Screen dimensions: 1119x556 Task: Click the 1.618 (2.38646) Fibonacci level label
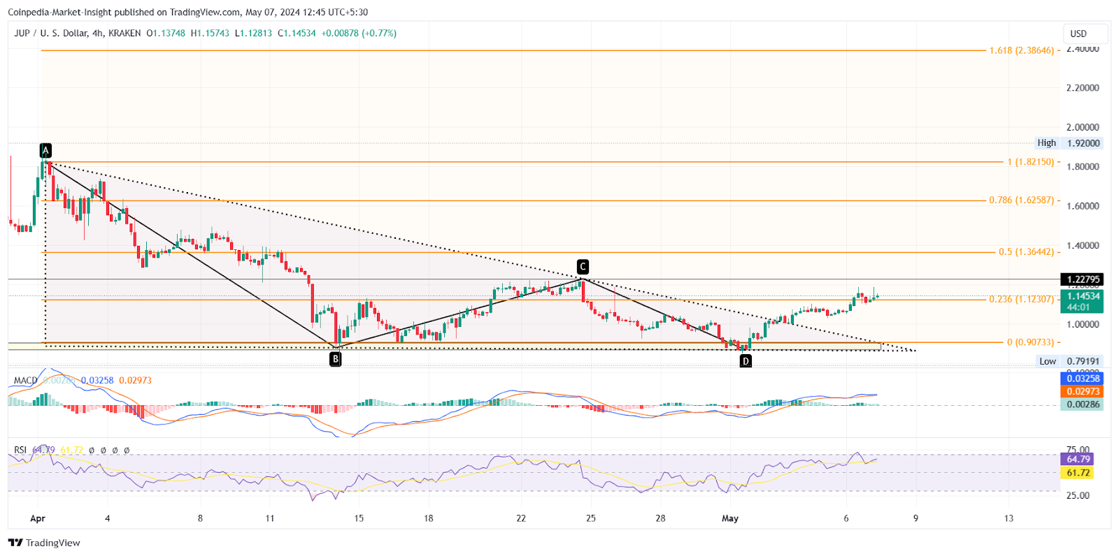coord(1021,50)
